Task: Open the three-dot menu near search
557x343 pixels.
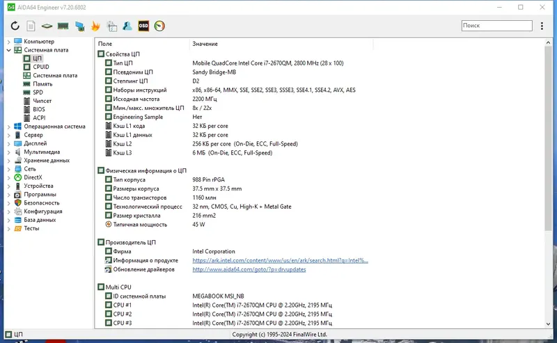Action: point(542,26)
